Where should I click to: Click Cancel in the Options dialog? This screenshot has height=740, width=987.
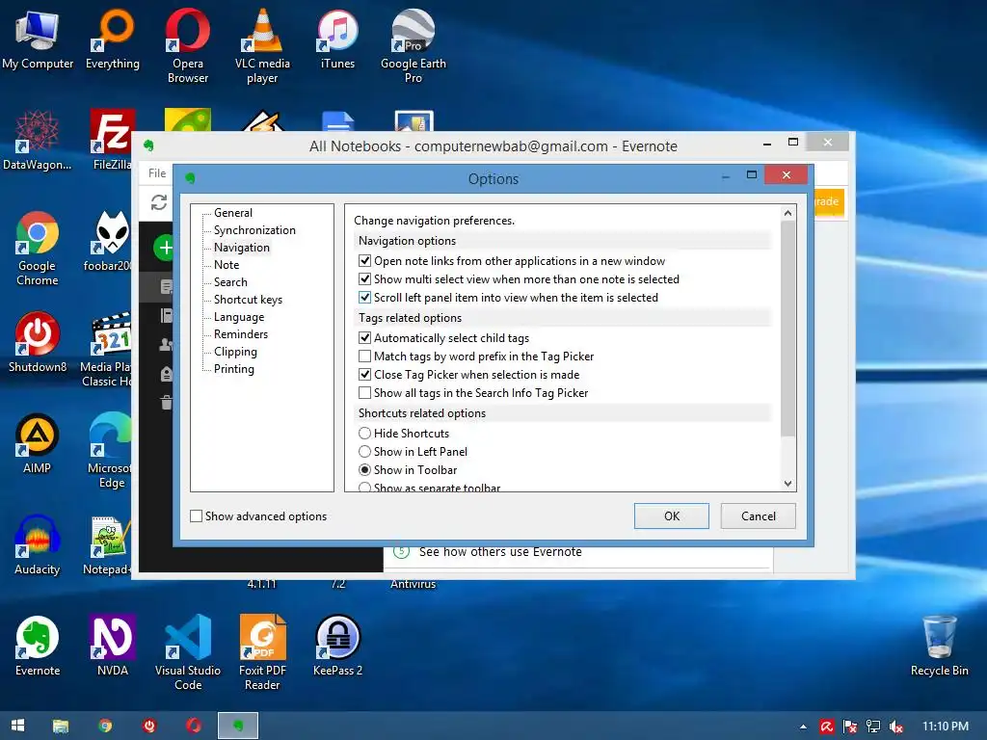click(x=758, y=516)
